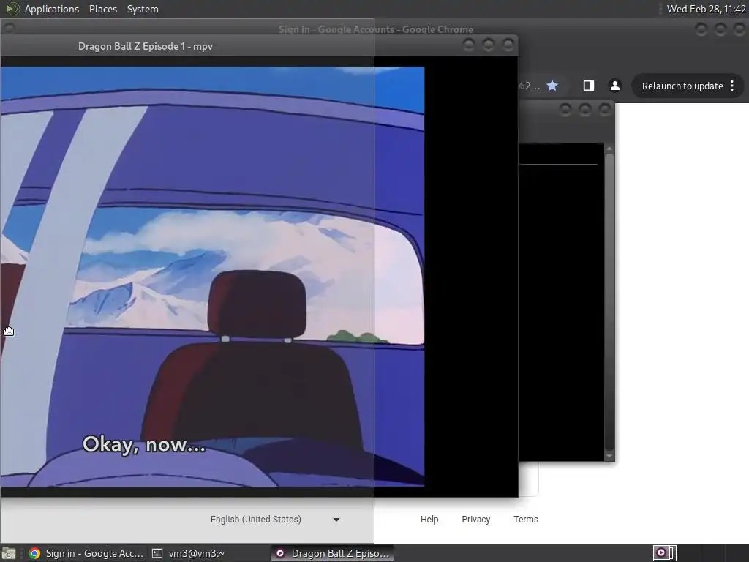The image size is (749, 562).
Task: Close the terminal window behind mpv
Action: pyautogui.click(x=605, y=110)
